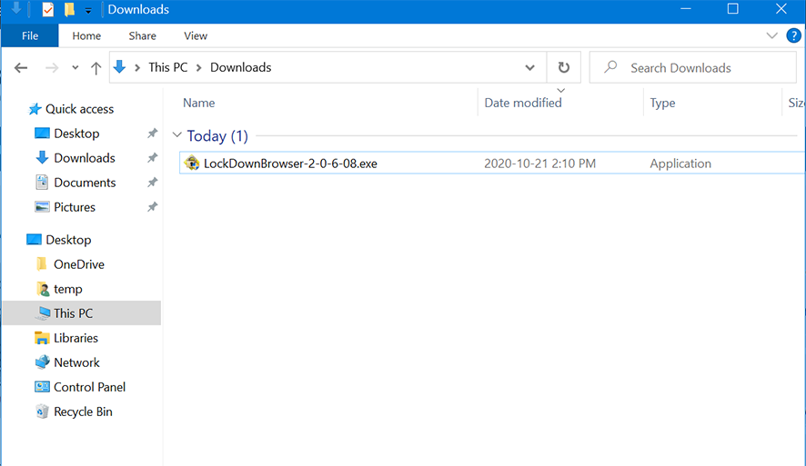Select the Desktop root tree item
This screenshot has height=466, width=806.
click(x=68, y=240)
